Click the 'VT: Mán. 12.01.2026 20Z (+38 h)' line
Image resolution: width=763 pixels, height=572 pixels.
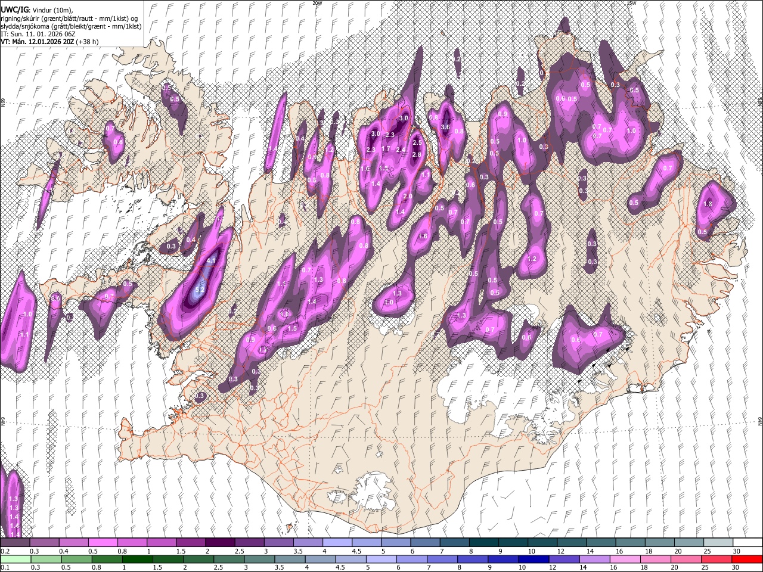pyautogui.click(x=49, y=42)
